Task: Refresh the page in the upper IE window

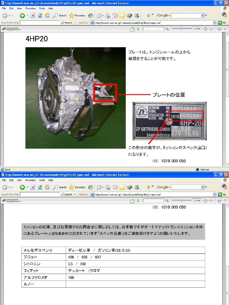Action: pyautogui.click(x=40, y=15)
